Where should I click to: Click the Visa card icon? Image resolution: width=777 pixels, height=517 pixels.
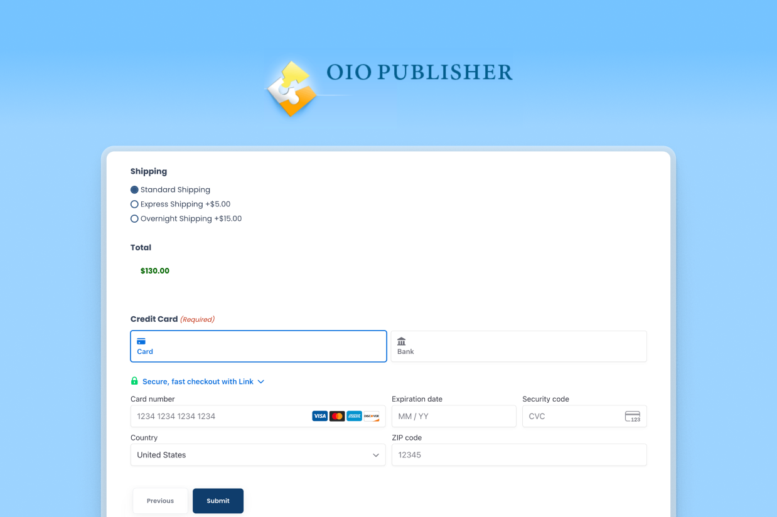click(x=320, y=416)
